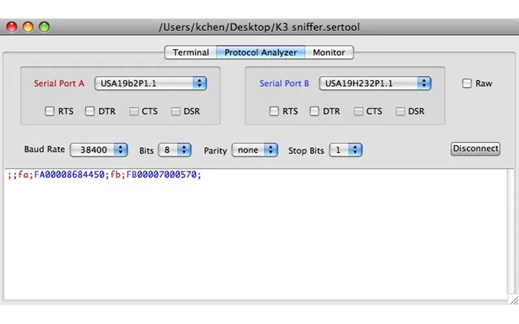Select the Protocol Analyzer tab
Image resolution: width=519 pixels, height=324 pixels.
[261, 52]
